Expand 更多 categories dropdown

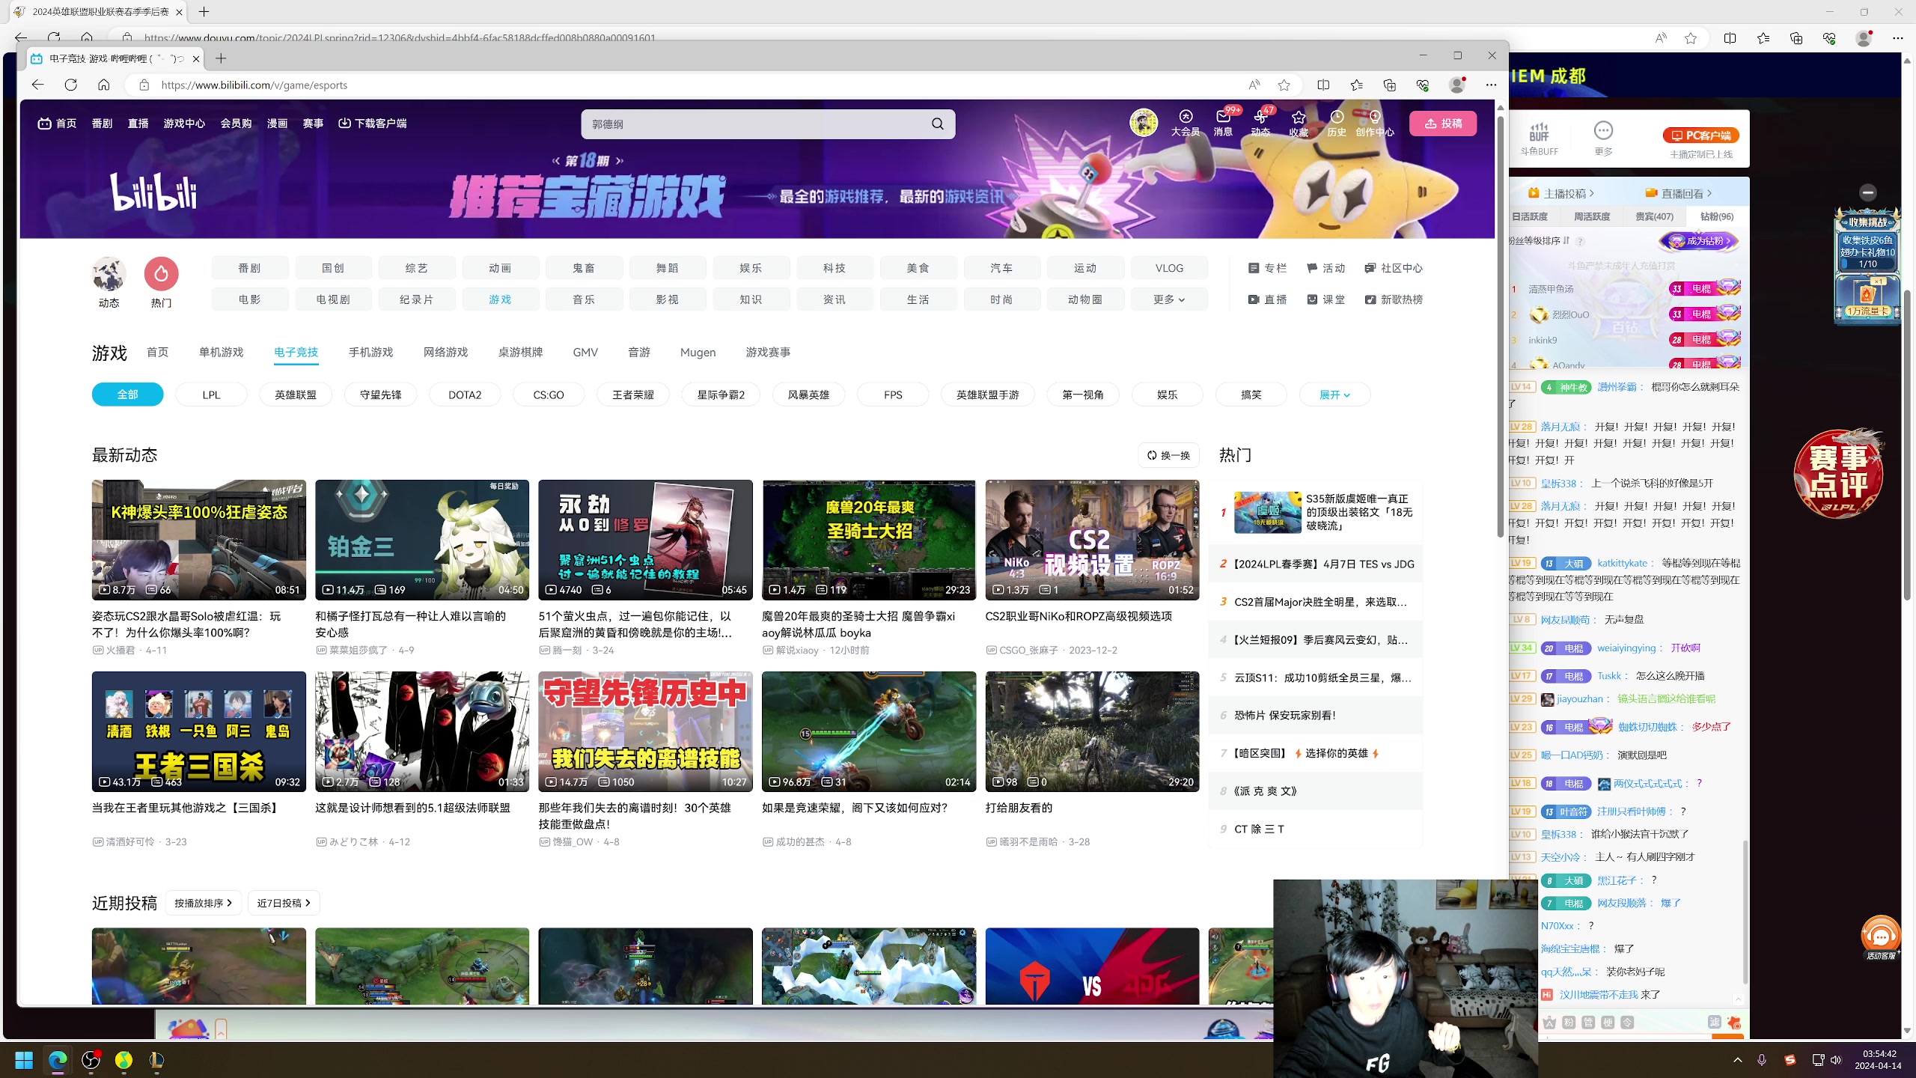point(1169,299)
